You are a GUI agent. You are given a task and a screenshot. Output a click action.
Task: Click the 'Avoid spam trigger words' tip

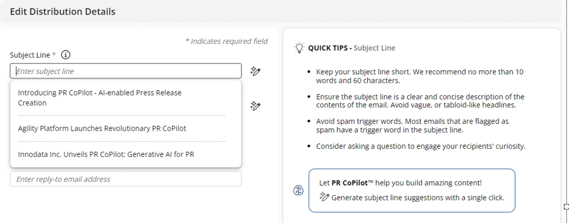tap(412, 125)
